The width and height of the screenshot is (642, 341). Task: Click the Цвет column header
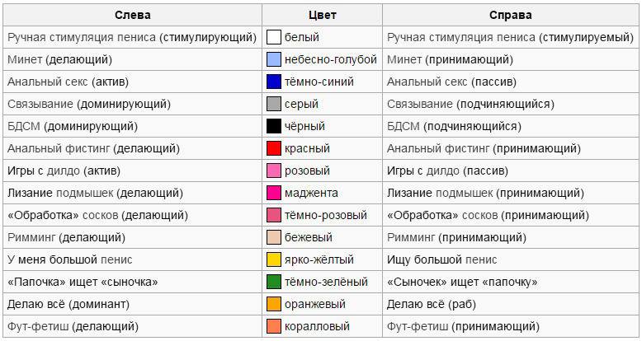tap(322, 15)
